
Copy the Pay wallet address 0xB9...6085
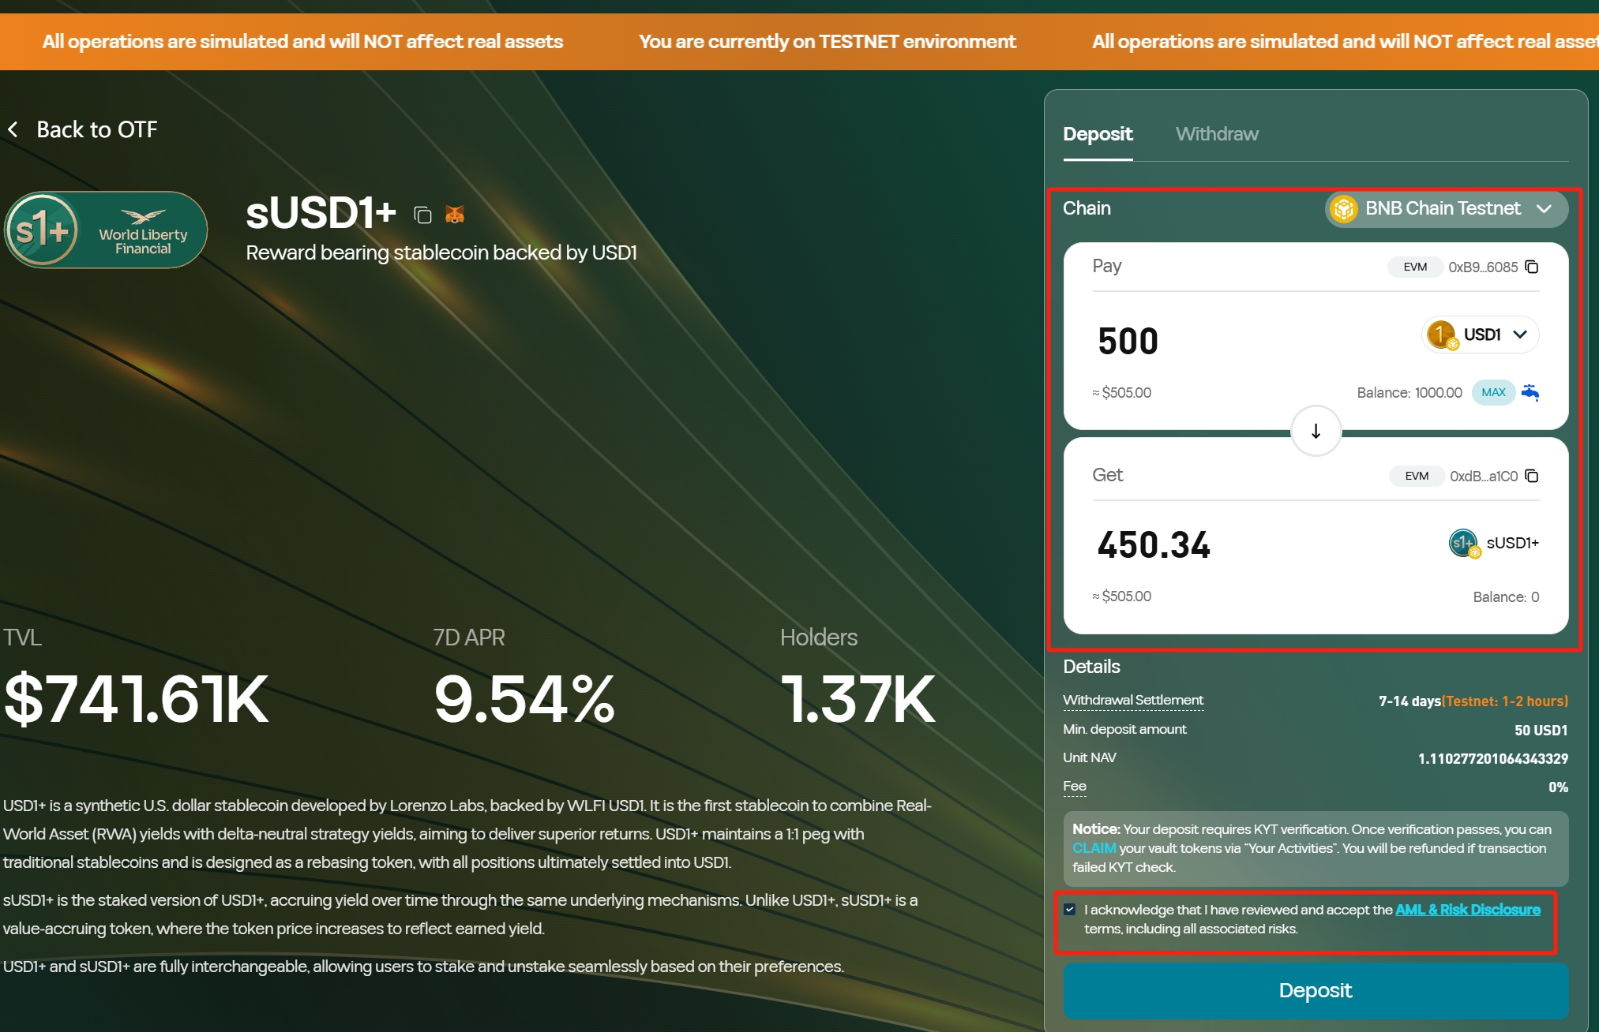point(1532,267)
